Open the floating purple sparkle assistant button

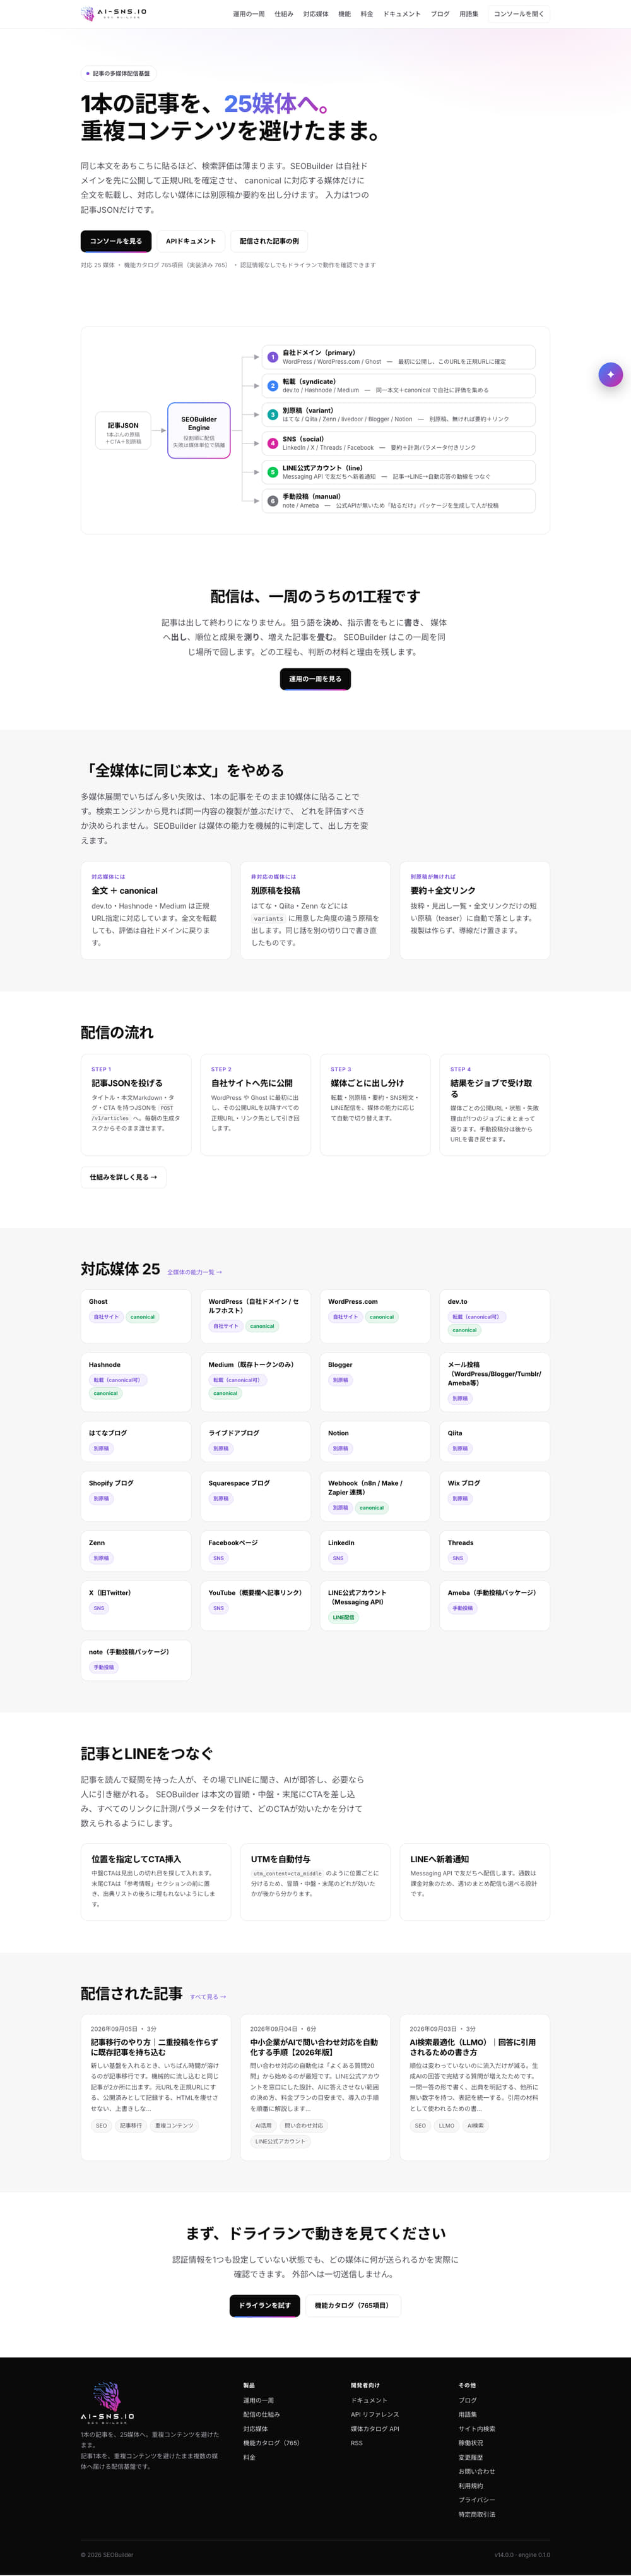610,374
